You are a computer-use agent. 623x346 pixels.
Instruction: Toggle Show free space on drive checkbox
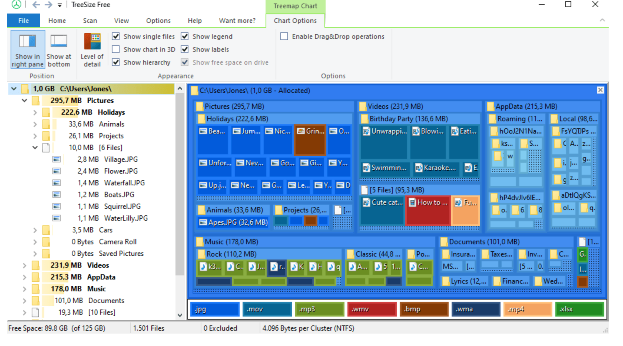pos(185,62)
